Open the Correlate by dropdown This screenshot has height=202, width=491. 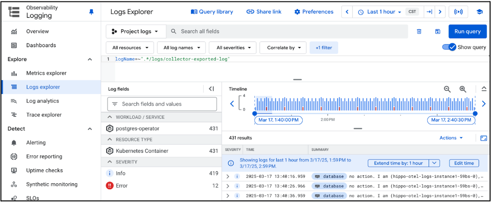283,48
